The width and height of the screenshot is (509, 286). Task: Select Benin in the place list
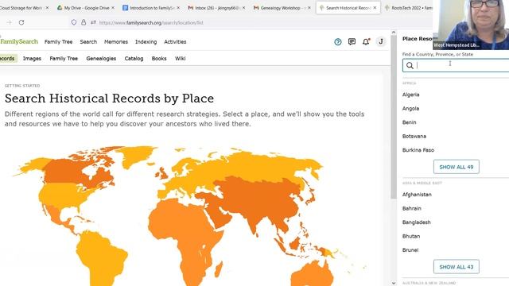coord(409,122)
